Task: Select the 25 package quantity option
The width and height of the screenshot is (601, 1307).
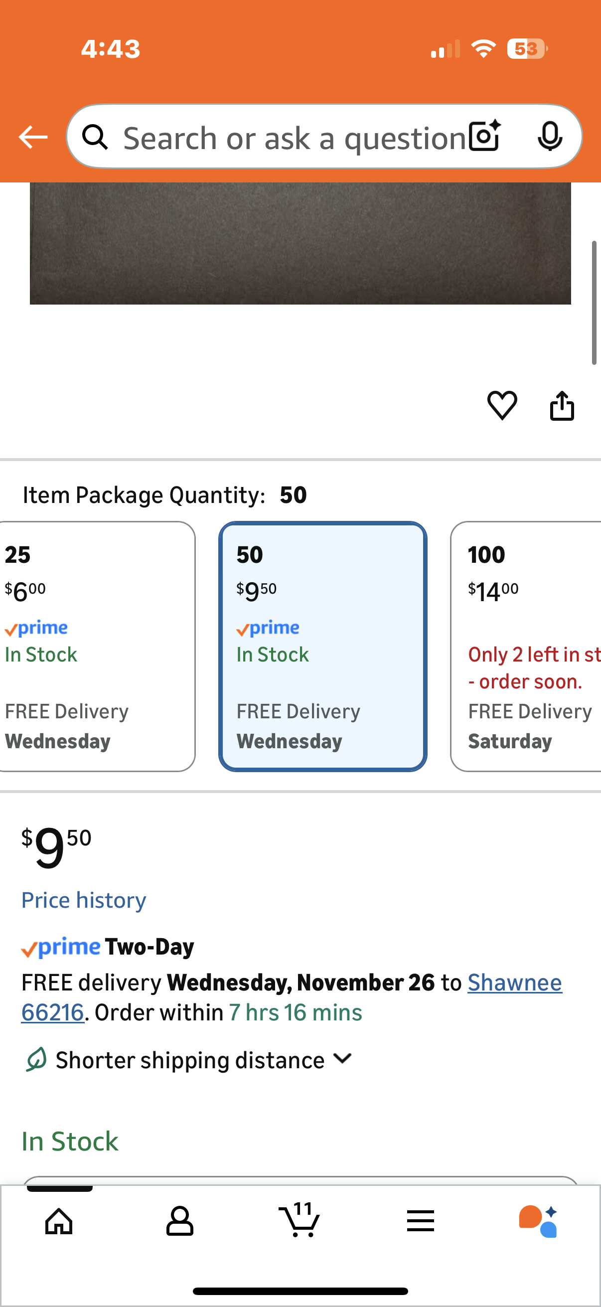Action: [96, 646]
